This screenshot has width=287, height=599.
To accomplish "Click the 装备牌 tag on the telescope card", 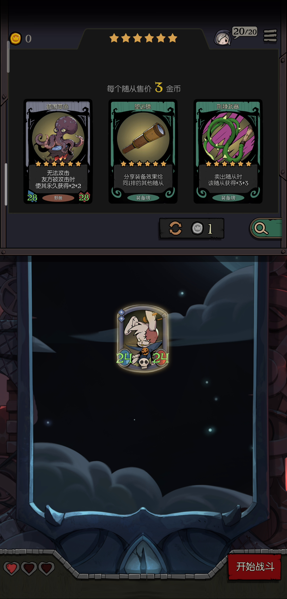I will (x=143, y=198).
